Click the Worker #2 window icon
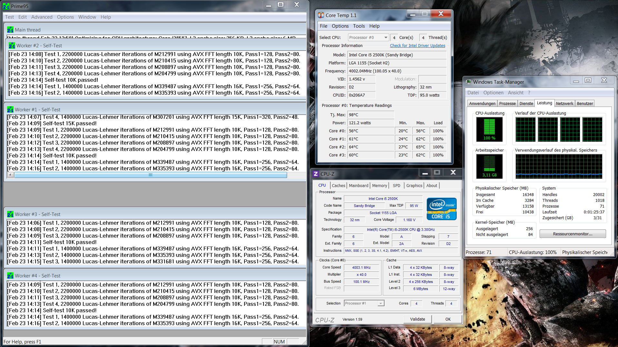 pyautogui.click(x=12, y=45)
